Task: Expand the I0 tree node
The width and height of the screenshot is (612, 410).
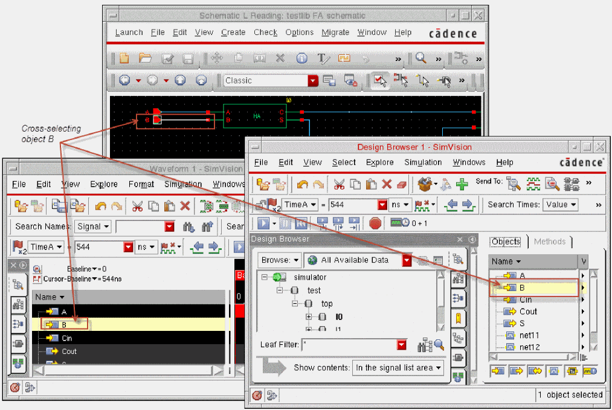Action: (x=308, y=317)
